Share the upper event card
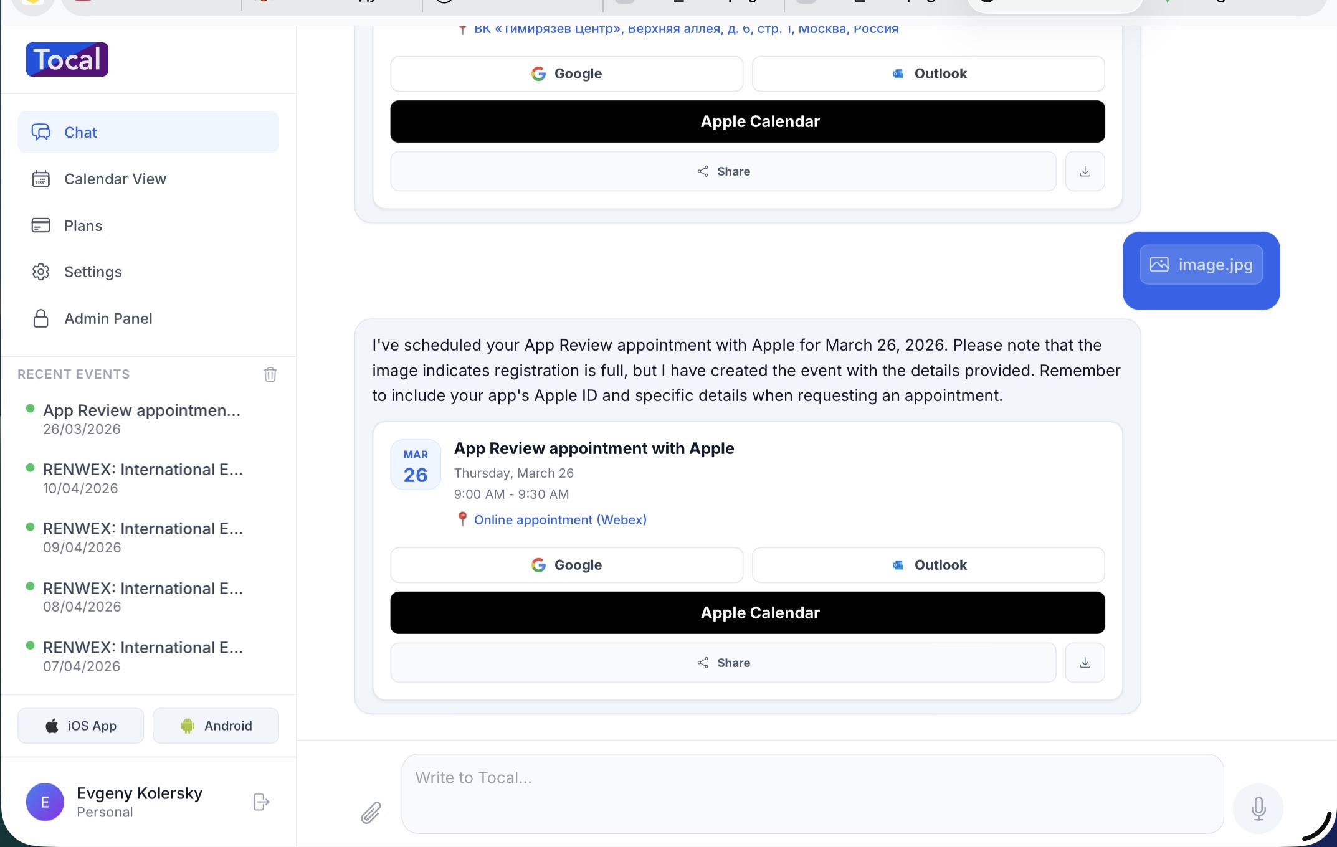1337x847 pixels. [723, 171]
